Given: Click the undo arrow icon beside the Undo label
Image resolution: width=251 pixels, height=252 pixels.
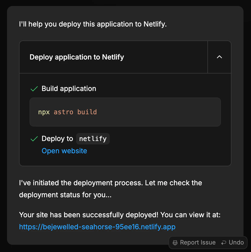Looking at the screenshot, I should [223, 242].
